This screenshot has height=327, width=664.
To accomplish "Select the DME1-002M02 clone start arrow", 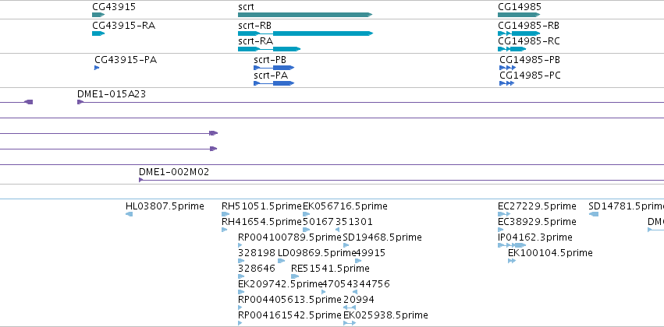I will [x=141, y=180].
